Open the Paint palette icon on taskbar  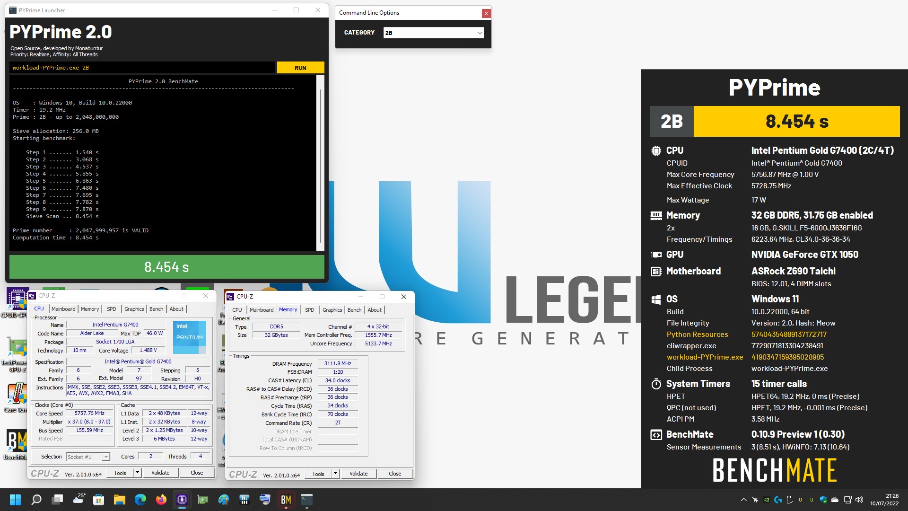[x=224, y=500]
